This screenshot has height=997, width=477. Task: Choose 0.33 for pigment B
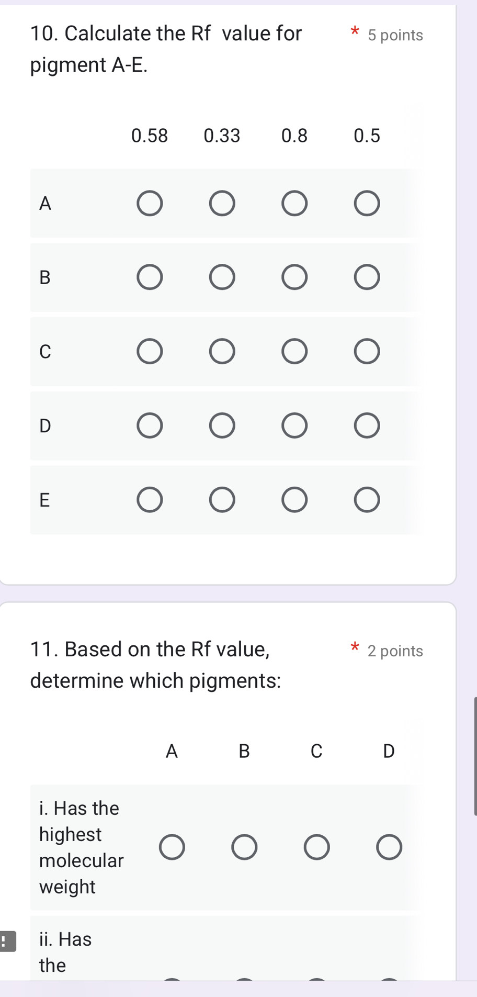[x=222, y=277]
